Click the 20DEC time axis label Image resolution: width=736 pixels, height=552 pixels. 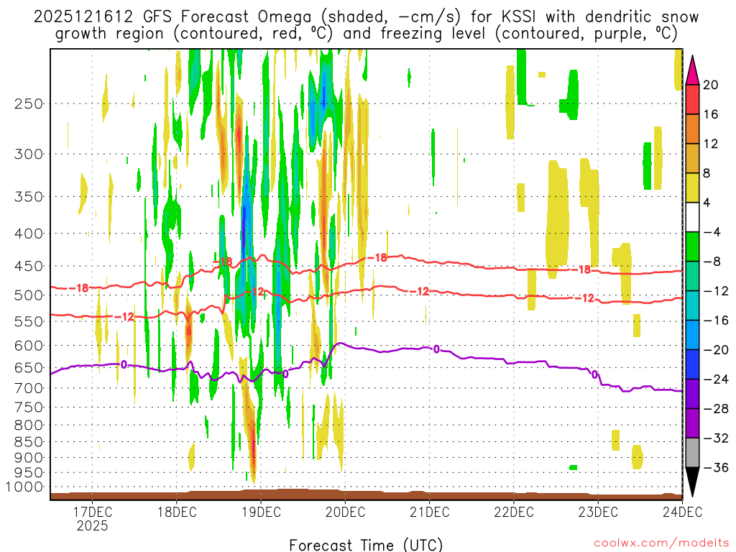(x=345, y=512)
